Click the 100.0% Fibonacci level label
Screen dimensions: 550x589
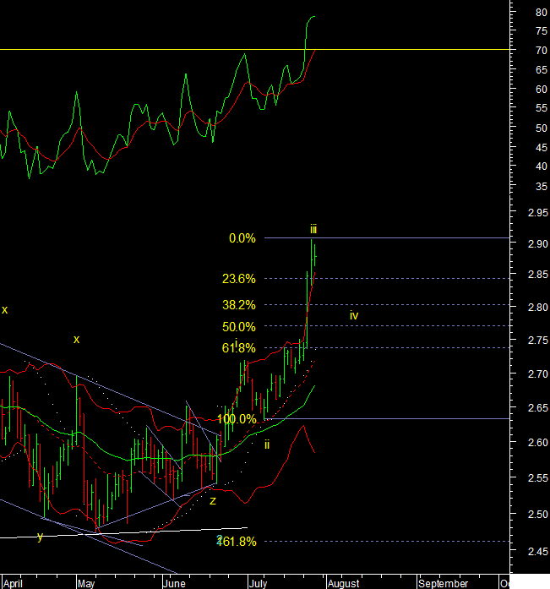(x=237, y=419)
